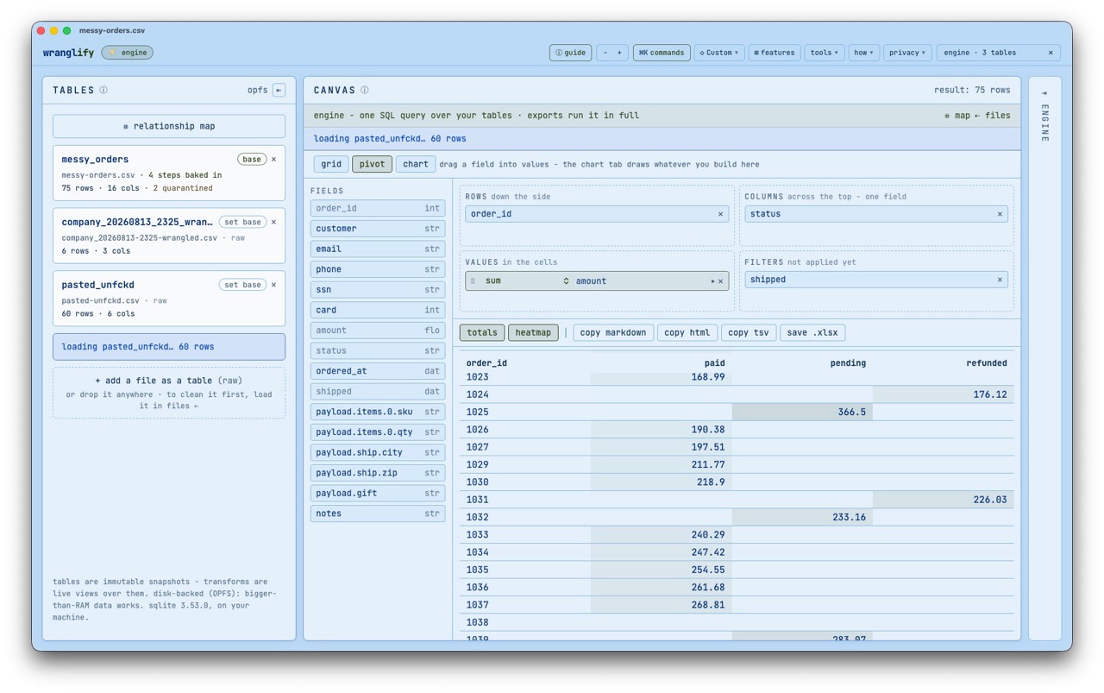Screen dimensions: 1104x693
Task: Select the messy_orders table card title
Action: [x=95, y=159]
